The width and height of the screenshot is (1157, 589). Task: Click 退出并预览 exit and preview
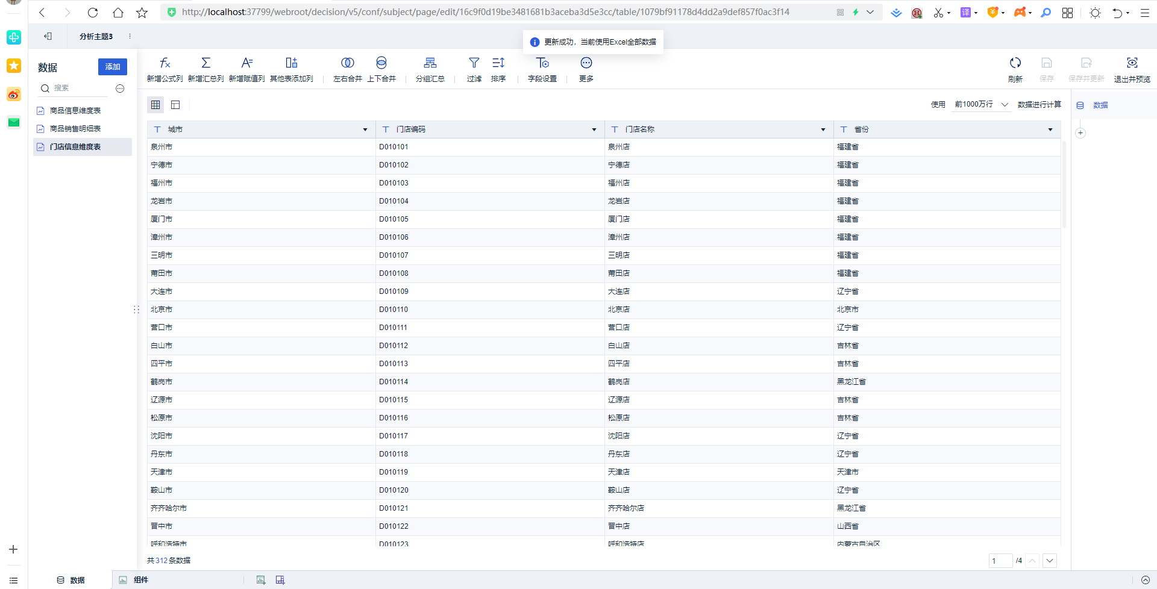tap(1132, 70)
